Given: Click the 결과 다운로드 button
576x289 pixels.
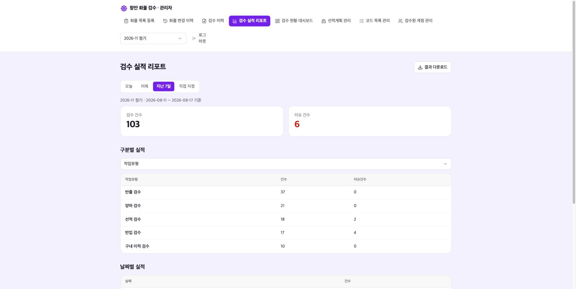Looking at the screenshot, I should click(433, 67).
